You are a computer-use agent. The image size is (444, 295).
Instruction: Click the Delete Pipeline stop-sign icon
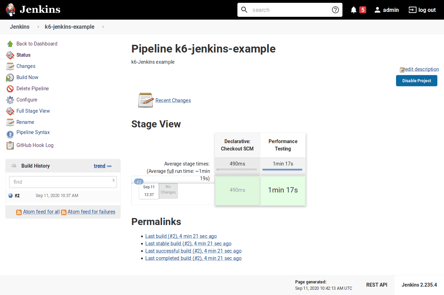click(x=10, y=89)
